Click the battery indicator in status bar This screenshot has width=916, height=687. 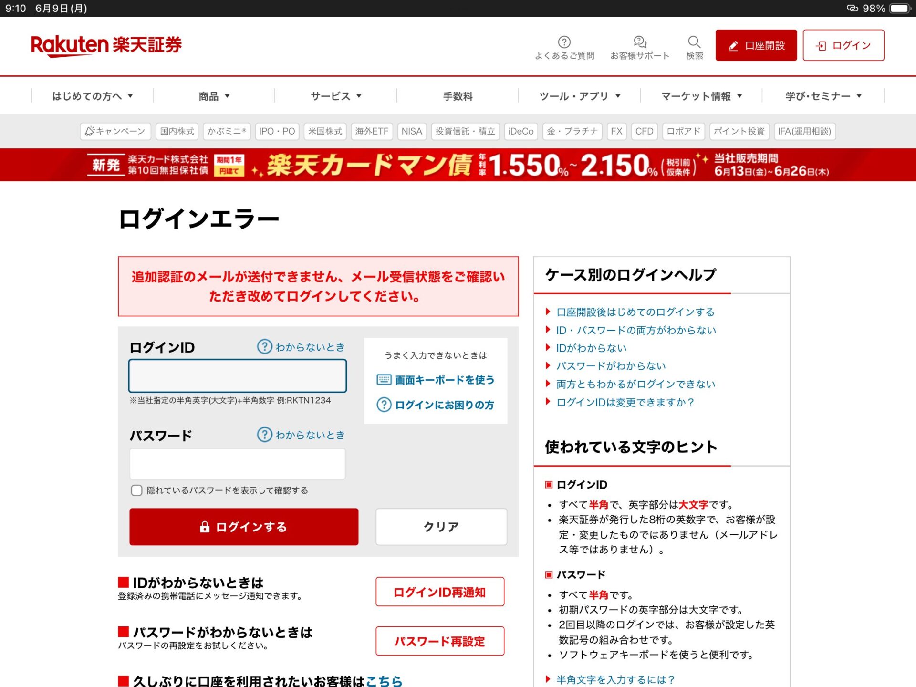pyautogui.click(x=901, y=9)
